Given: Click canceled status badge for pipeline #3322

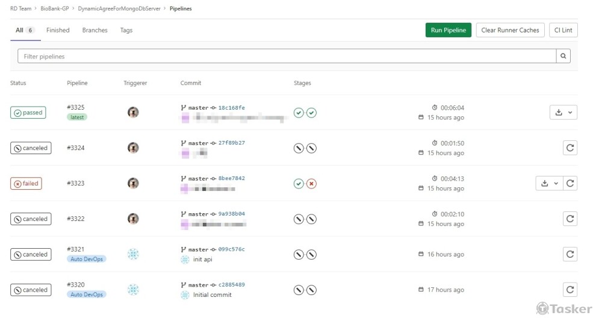Looking at the screenshot, I should [x=31, y=219].
